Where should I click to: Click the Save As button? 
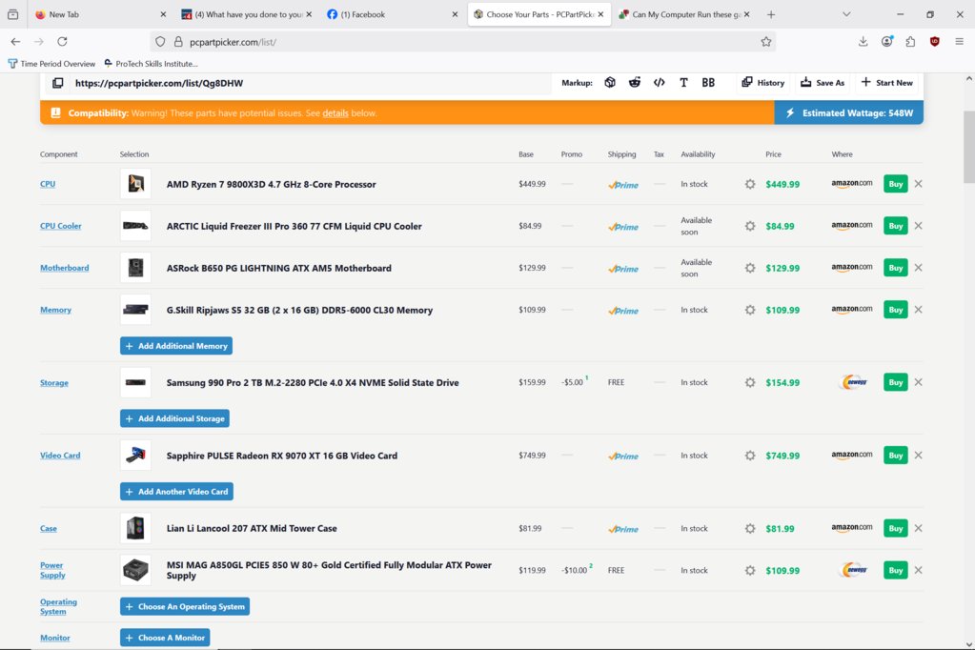coord(823,83)
